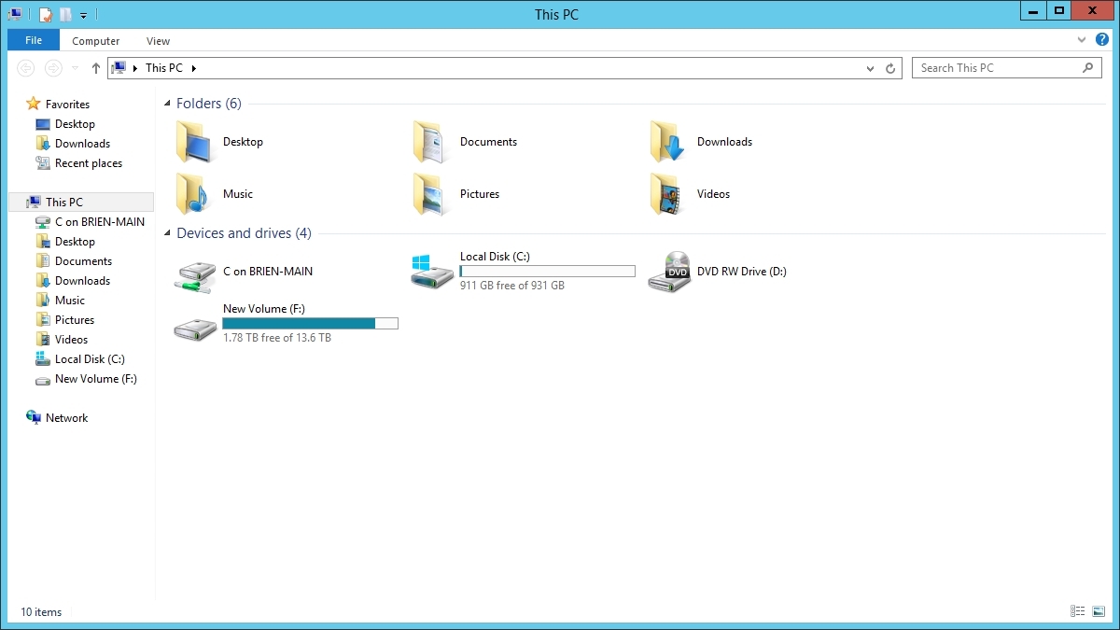Select Network in the navigation pane
Image resolution: width=1120 pixels, height=630 pixels.
pos(64,417)
